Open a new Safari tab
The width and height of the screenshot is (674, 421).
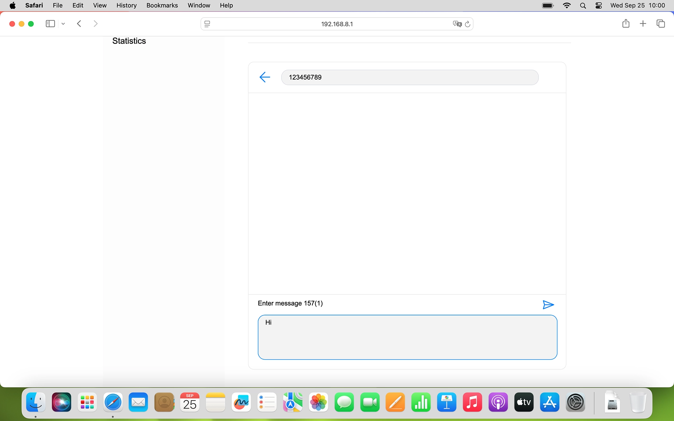643,24
